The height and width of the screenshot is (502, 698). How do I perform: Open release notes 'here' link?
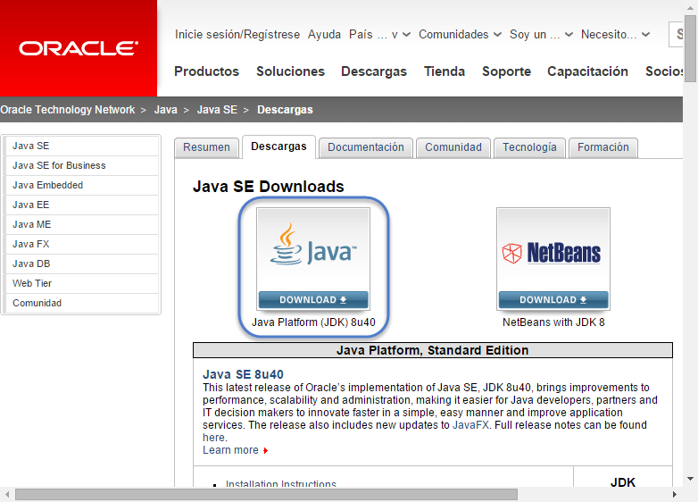pos(213,438)
